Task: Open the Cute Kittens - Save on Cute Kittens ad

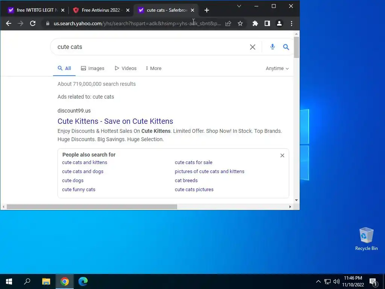Action: pyautogui.click(x=115, y=121)
